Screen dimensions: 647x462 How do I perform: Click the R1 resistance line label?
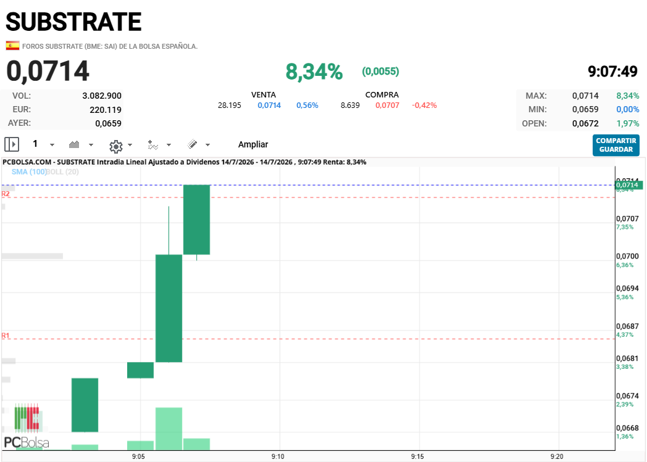6,336
